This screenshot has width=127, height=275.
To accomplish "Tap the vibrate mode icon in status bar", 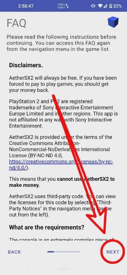I will [x=93, y=6].
